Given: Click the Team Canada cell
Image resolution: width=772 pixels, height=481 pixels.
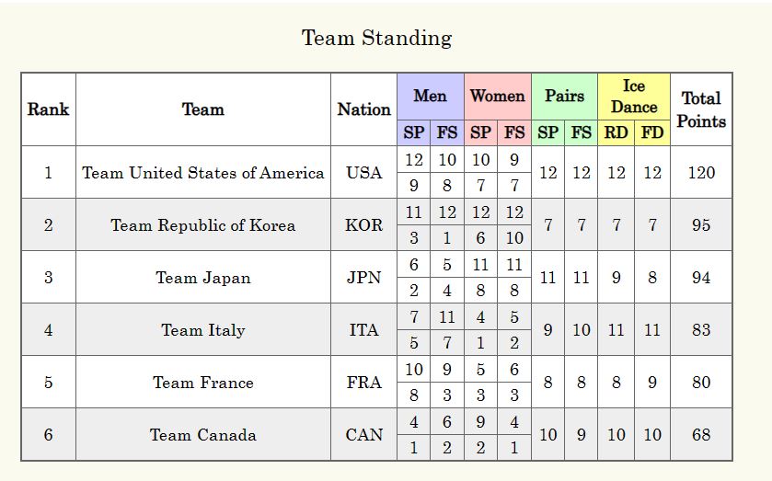Looking at the screenshot, I should point(202,435).
